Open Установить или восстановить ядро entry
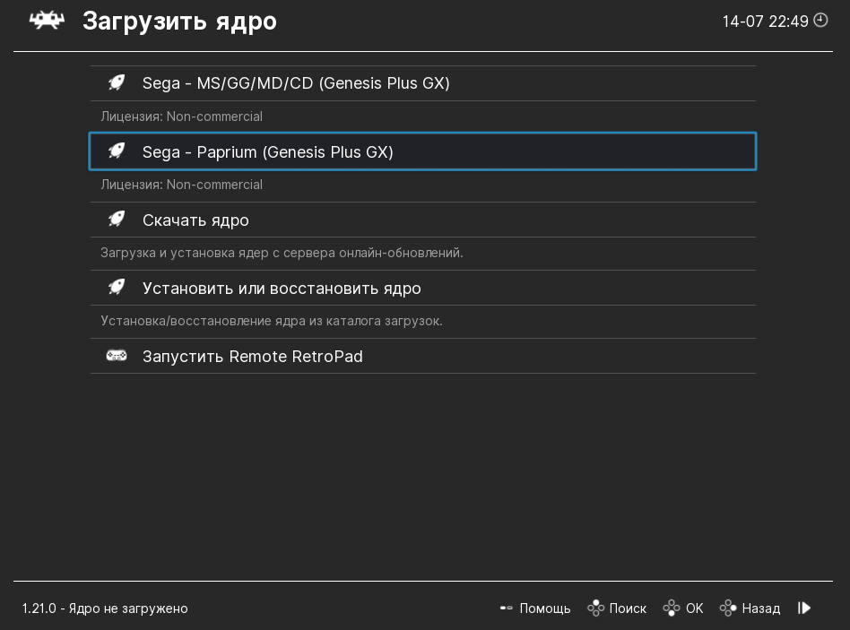The image size is (850, 630). coord(423,289)
